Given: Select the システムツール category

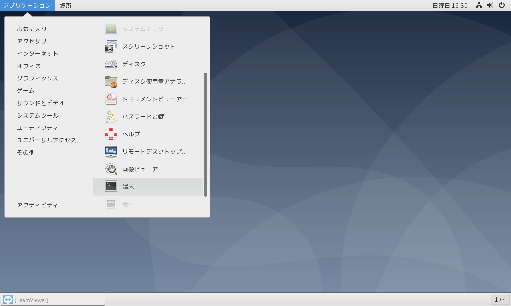Looking at the screenshot, I should tap(38, 116).
